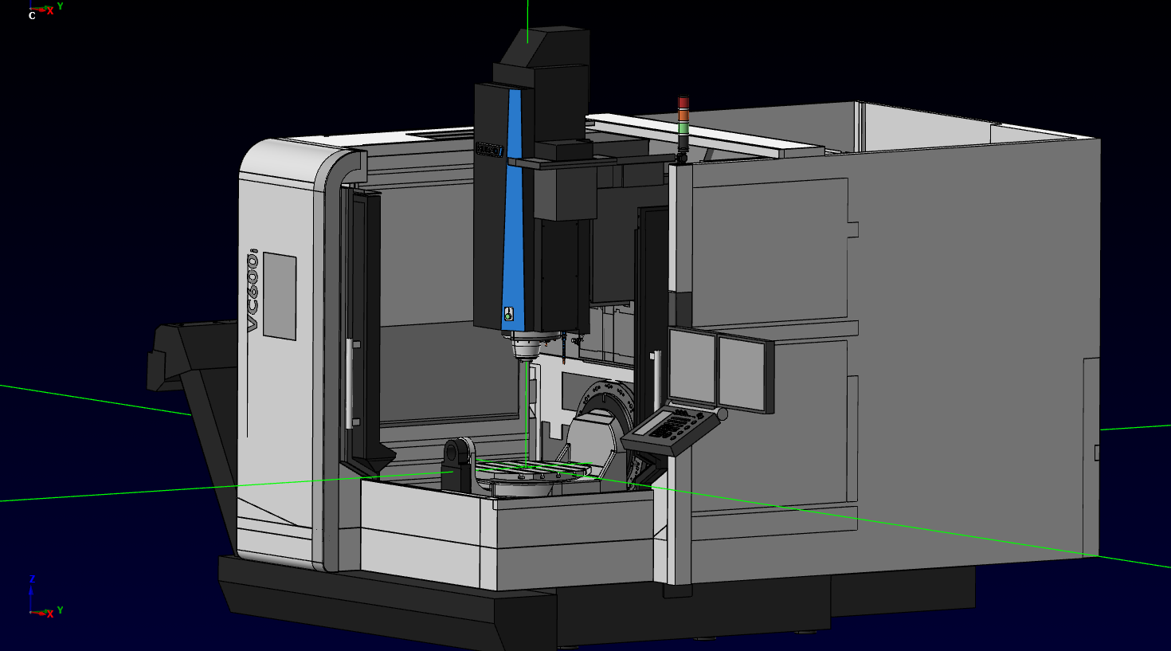Select the grey window panel beside the VC600i label
The image size is (1171, 651).
tap(279, 296)
